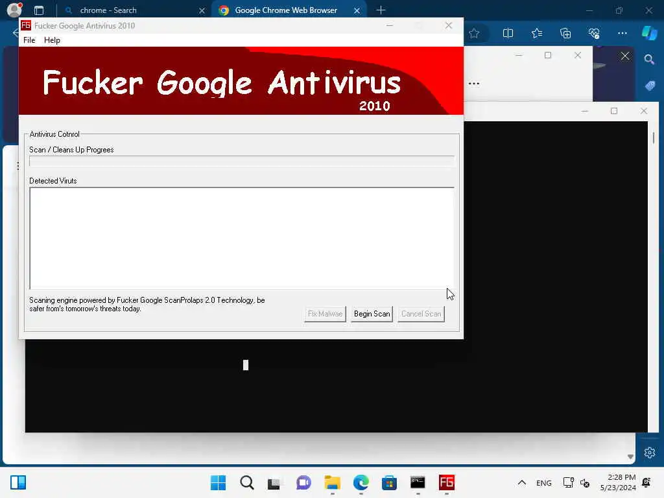Click the console window scrollbar
The image size is (664, 498).
point(654,137)
